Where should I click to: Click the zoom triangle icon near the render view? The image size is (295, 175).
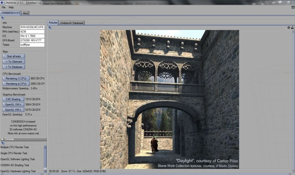tap(293, 27)
